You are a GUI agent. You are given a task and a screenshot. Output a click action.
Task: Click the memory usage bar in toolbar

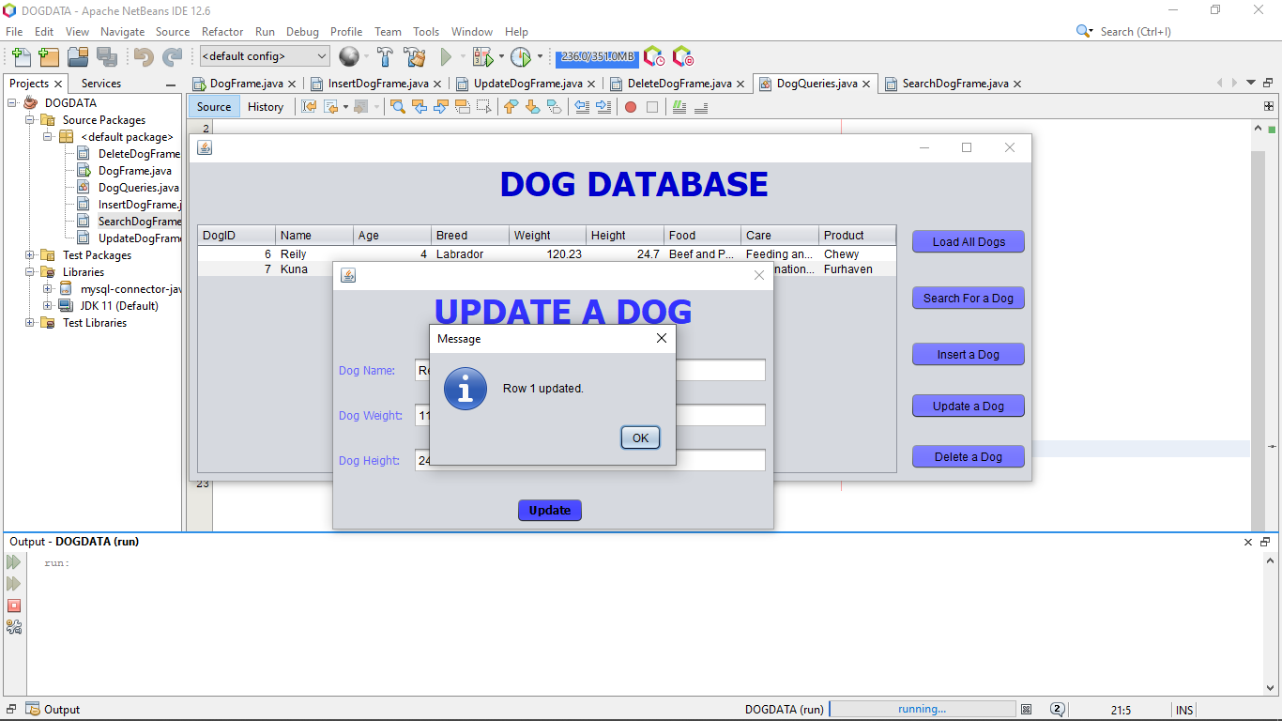point(596,57)
